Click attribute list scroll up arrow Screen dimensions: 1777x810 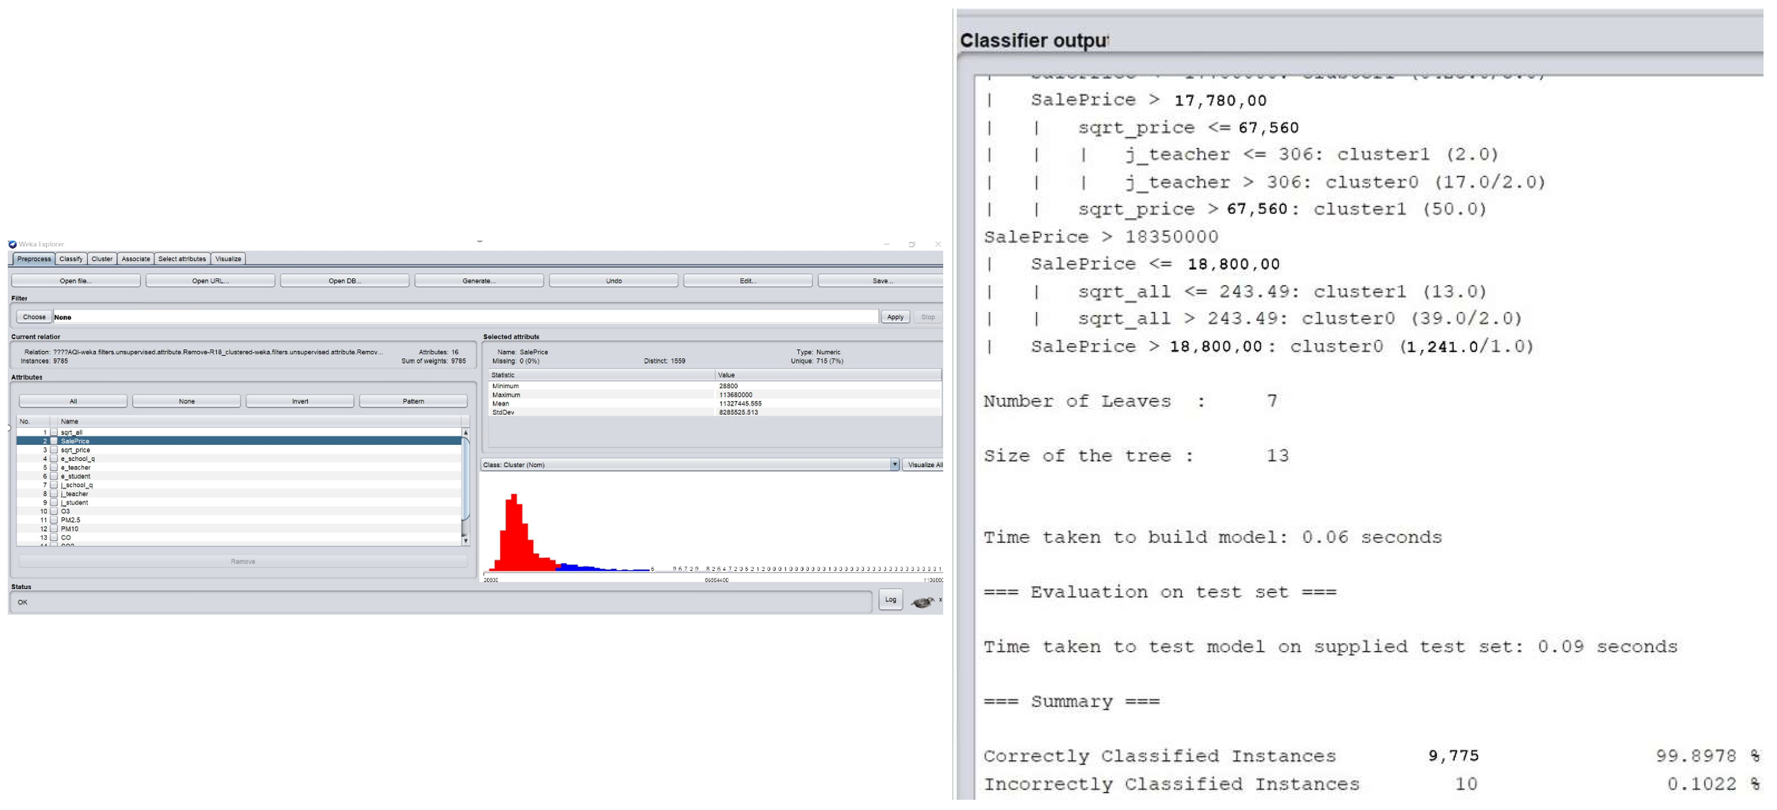(465, 433)
